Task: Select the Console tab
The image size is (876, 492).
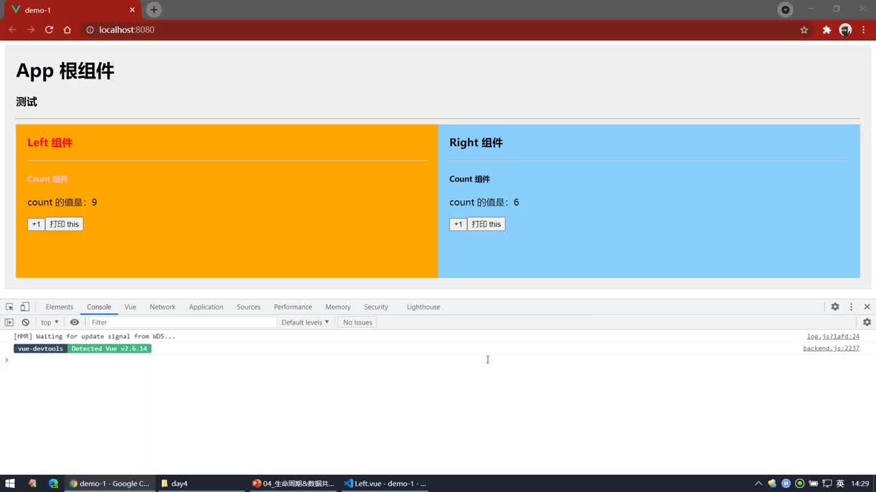Action: (x=99, y=307)
